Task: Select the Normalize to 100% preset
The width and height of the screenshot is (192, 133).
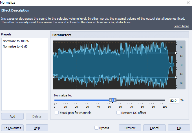Action: pyautogui.click(x=16, y=41)
